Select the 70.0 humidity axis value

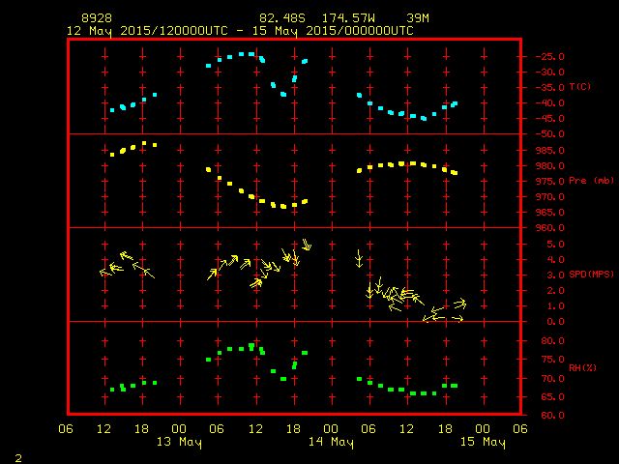pos(552,379)
